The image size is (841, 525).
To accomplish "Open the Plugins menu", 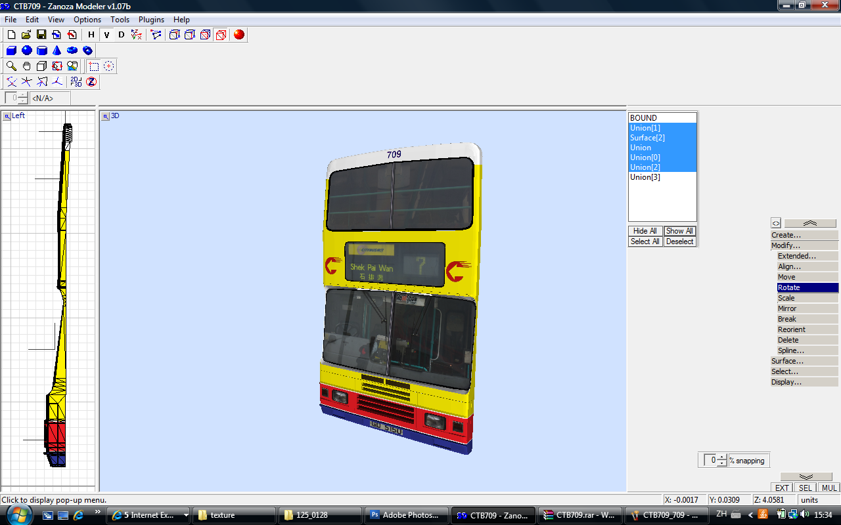I will (x=151, y=20).
